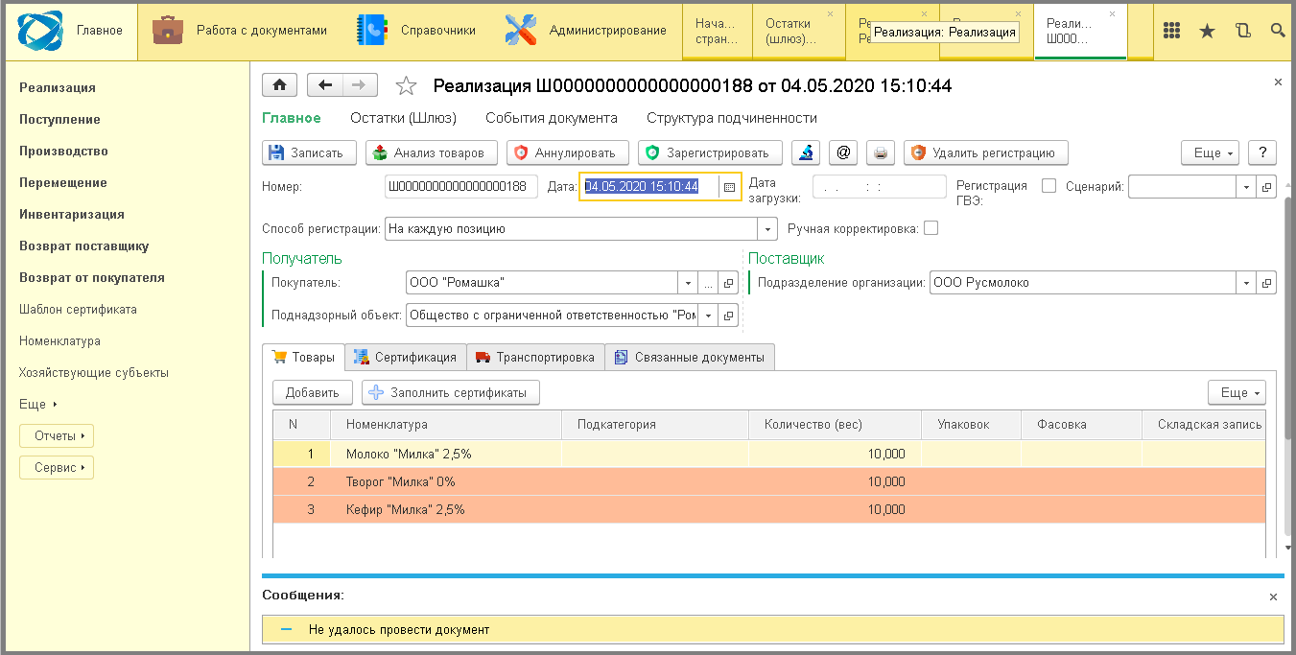Viewport: 1296px width, 655px height.
Task: Switch to События документа page
Action: pos(552,118)
